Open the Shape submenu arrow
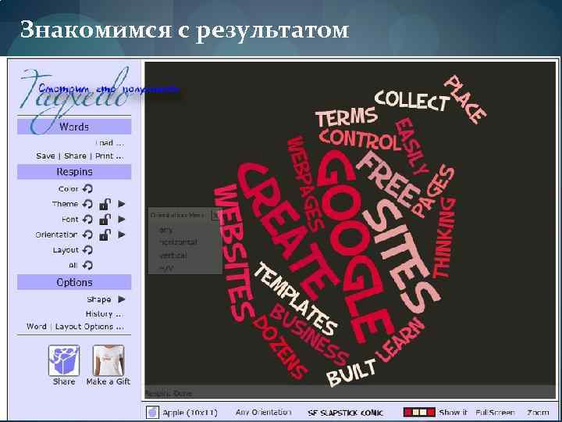Screen dimensions: 562x422 point(122,299)
